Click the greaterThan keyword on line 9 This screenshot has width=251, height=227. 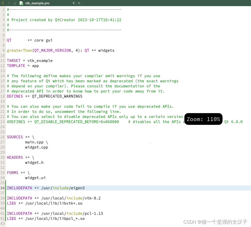[x=19, y=50]
